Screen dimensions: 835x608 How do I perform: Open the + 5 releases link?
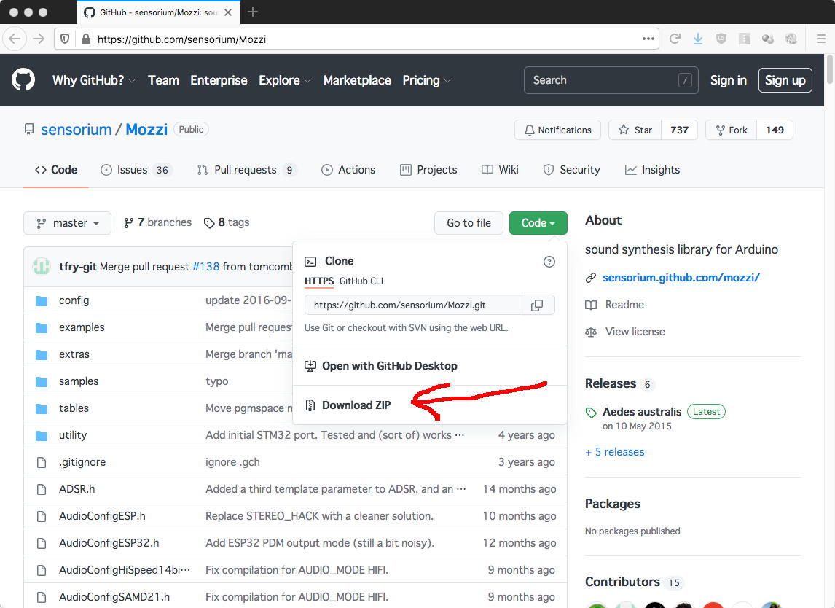[x=614, y=452]
